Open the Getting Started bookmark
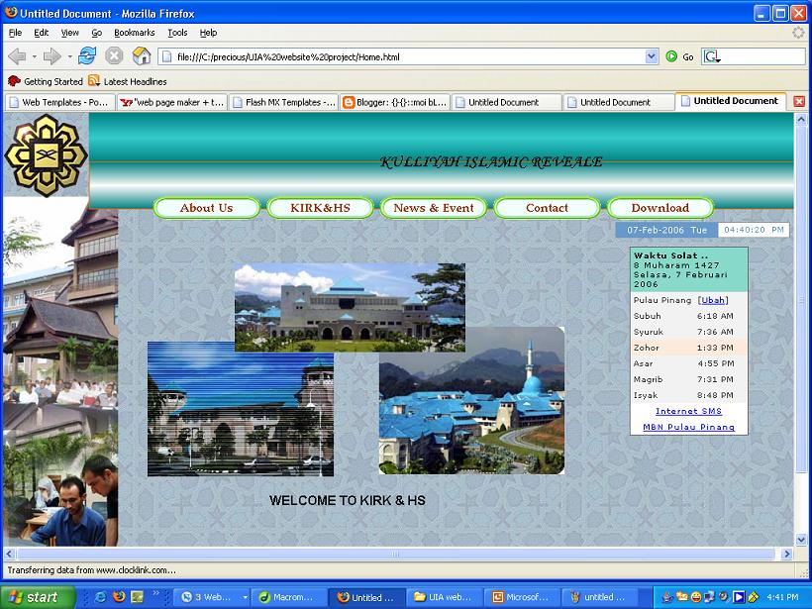 pos(45,81)
